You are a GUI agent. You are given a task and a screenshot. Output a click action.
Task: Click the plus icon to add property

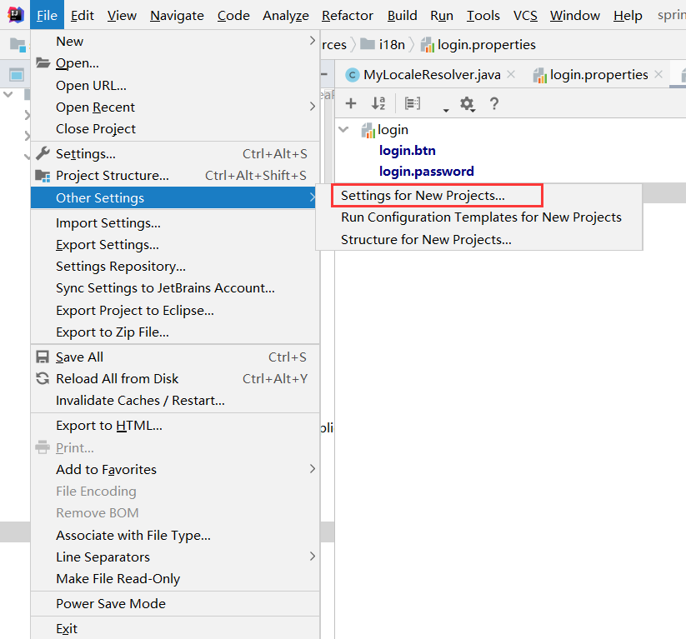[351, 103]
